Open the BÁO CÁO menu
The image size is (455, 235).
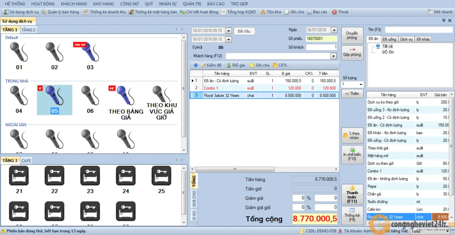click(216, 4)
